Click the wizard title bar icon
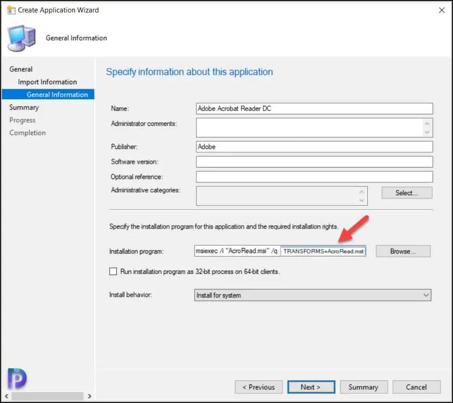The height and width of the screenshot is (403, 453). pyautogui.click(x=11, y=10)
